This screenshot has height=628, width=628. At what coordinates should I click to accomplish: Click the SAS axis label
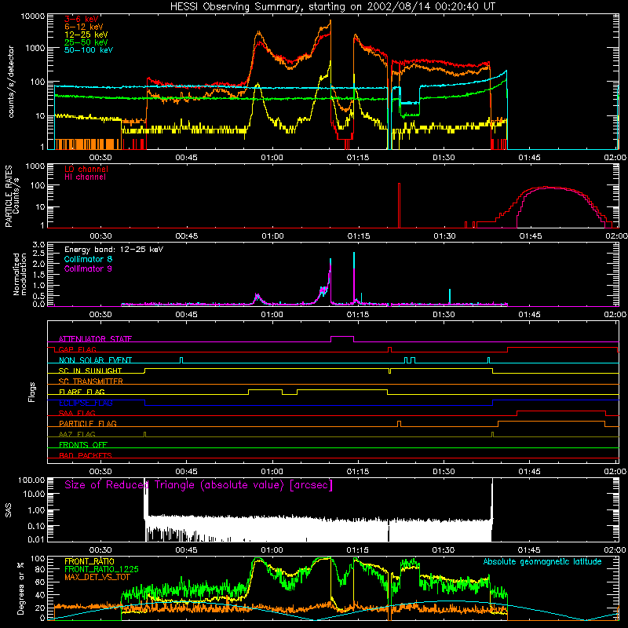coord(9,509)
